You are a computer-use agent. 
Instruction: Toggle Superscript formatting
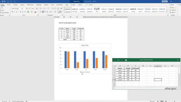pyautogui.click(x=25, y=12)
